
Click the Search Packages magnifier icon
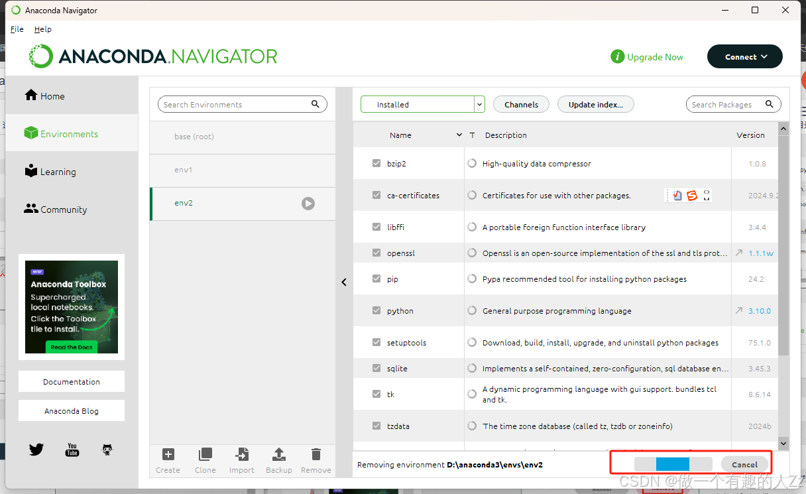tap(770, 104)
